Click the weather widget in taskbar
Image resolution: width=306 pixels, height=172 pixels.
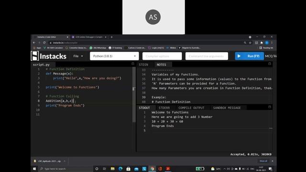coord(216,169)
